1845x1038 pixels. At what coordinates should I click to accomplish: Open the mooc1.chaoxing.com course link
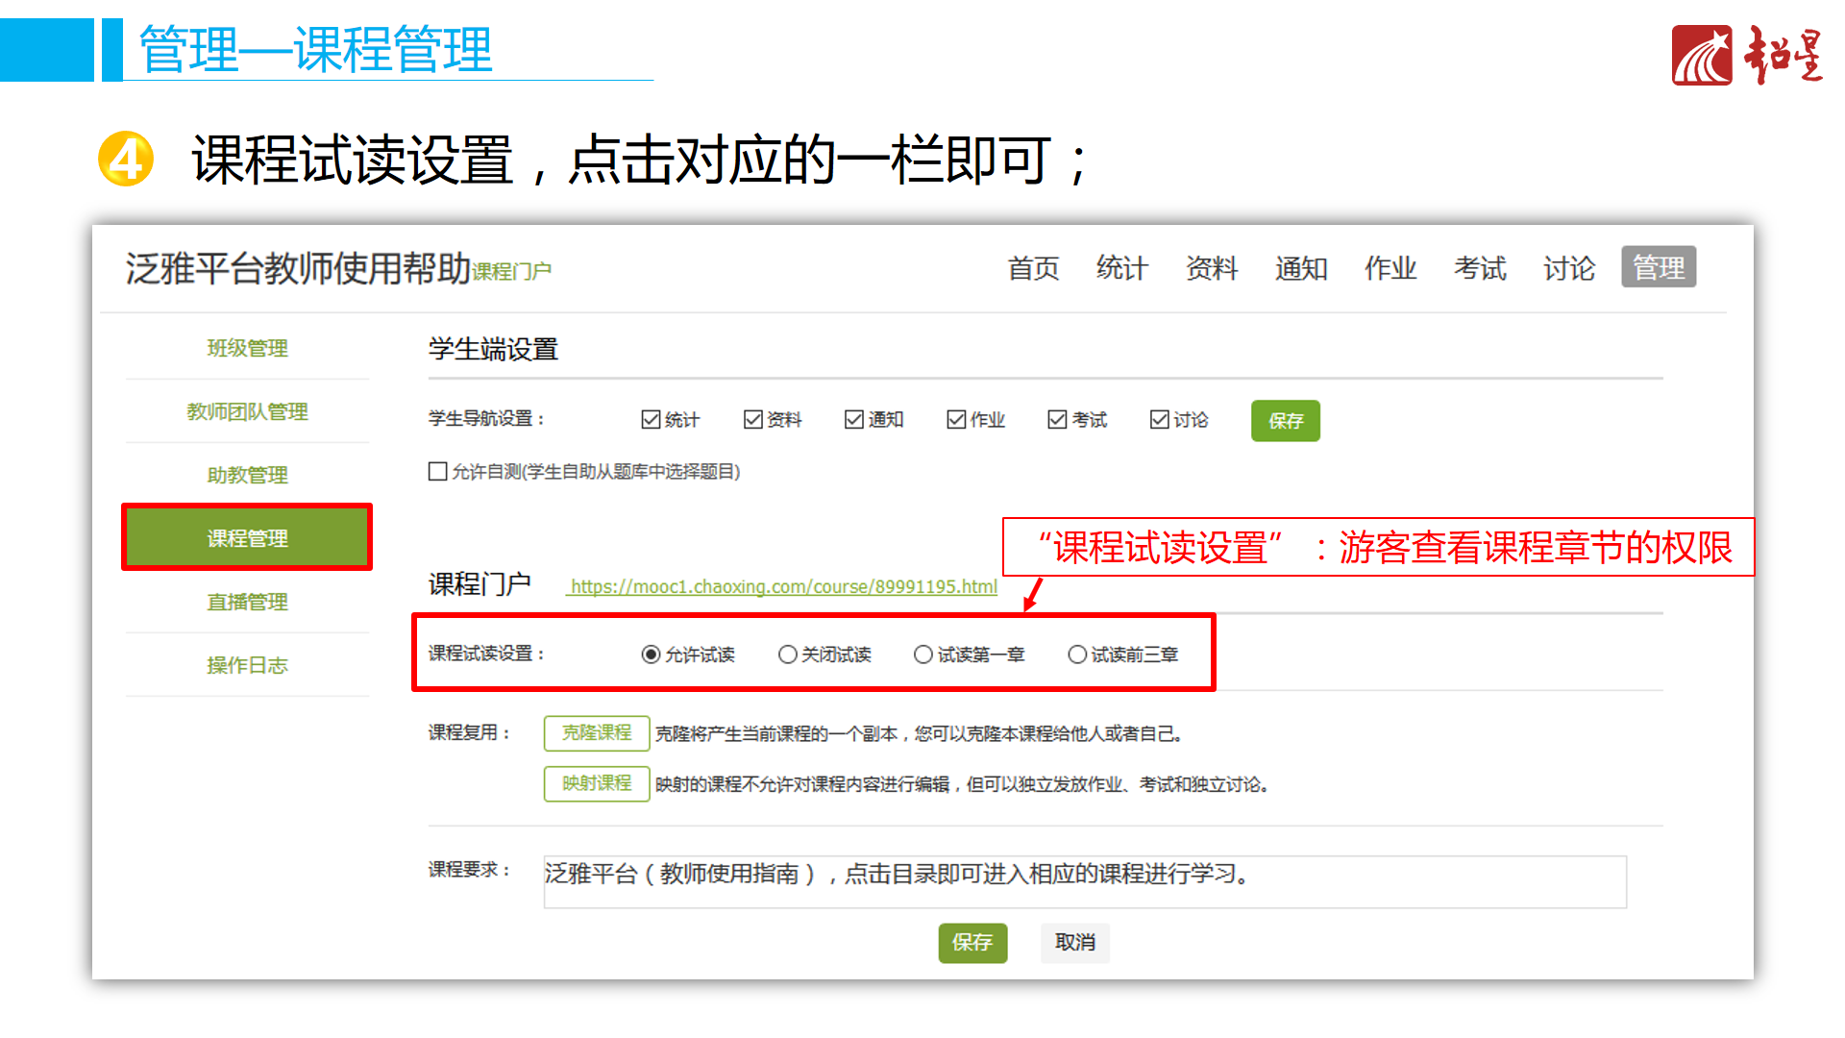(783, 586)
